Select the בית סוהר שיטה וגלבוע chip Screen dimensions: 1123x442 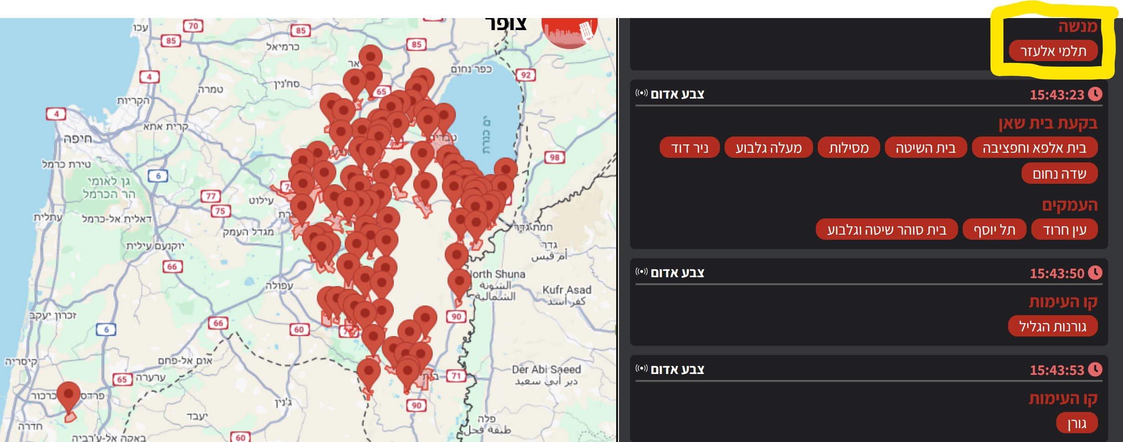[887, 230]
